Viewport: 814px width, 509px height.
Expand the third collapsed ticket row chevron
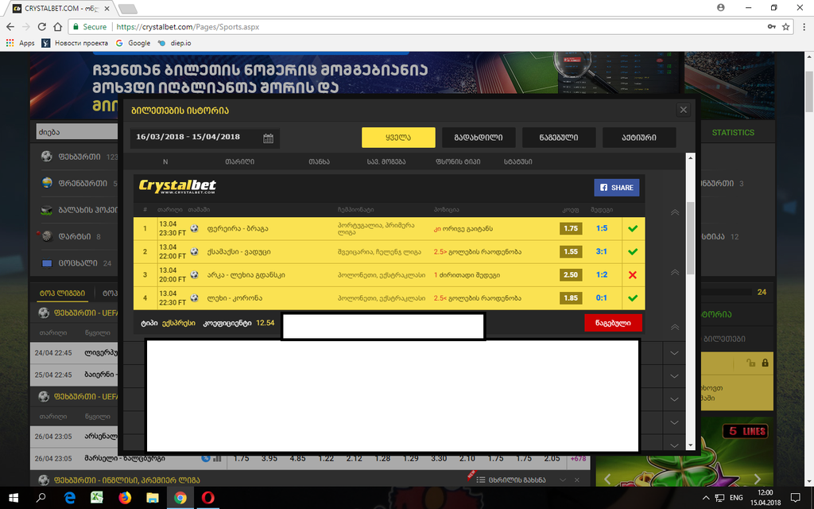[674, 399]
